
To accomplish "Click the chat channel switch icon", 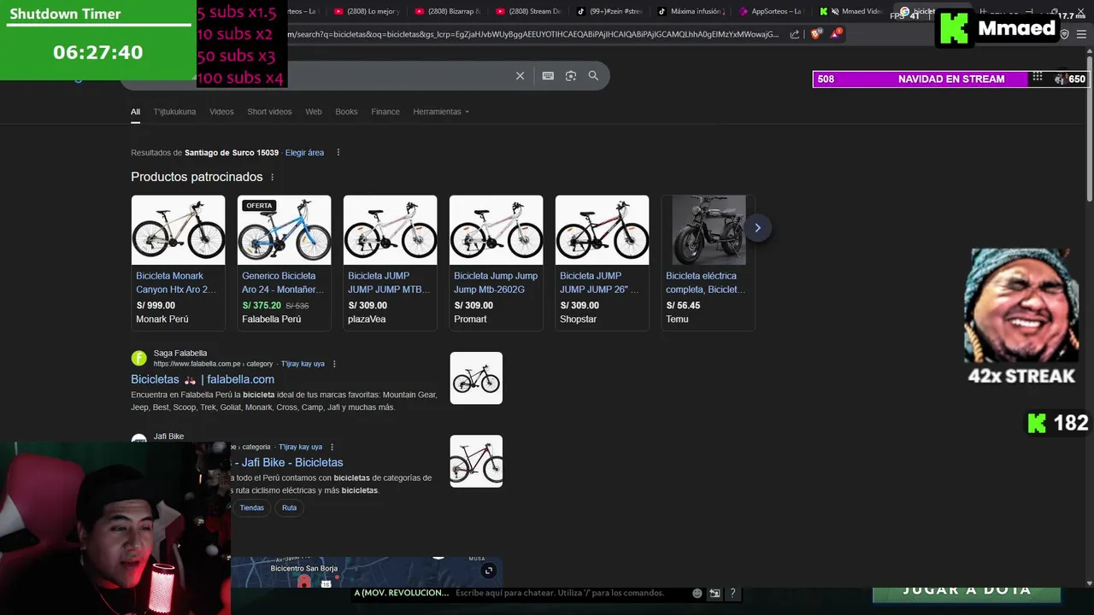I will tap(715, 593).
